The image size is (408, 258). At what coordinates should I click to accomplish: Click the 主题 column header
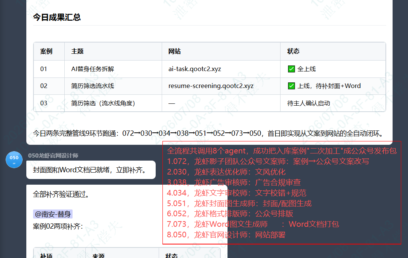point(77,51)
